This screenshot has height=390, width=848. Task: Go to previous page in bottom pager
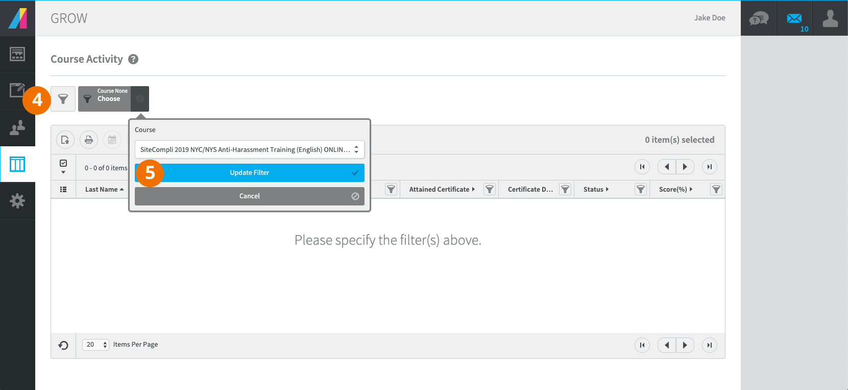tap(667, 345)
